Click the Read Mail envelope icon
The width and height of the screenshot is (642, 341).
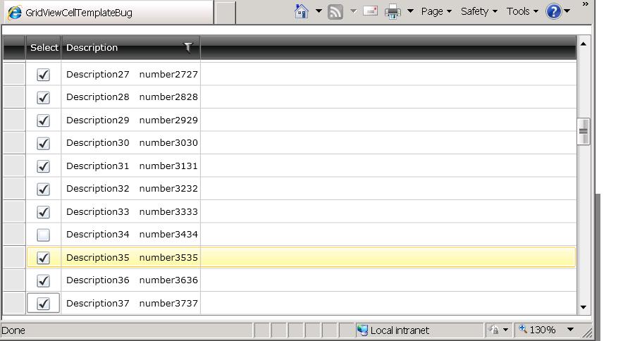point(370,11)
